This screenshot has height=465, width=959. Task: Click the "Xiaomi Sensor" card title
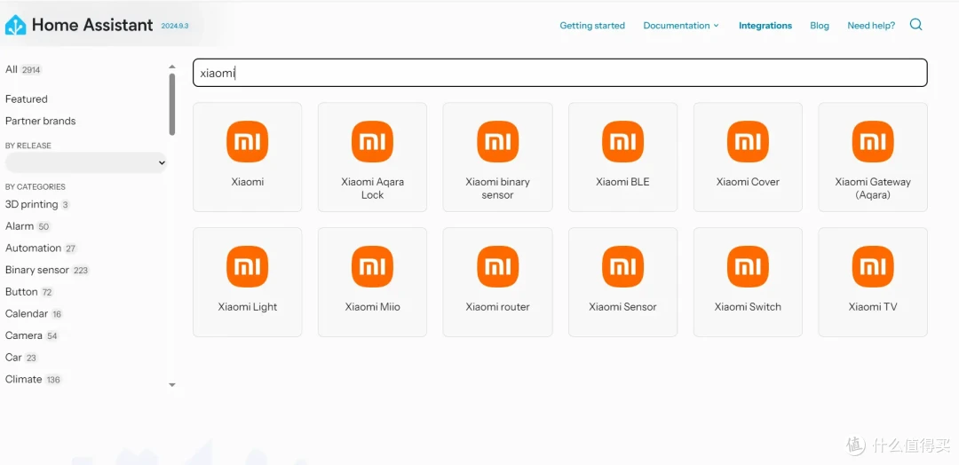pos(622,307)
